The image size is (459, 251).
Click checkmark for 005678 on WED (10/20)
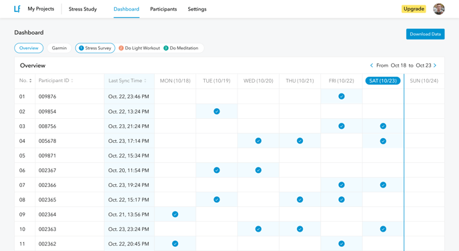[258, 141]
